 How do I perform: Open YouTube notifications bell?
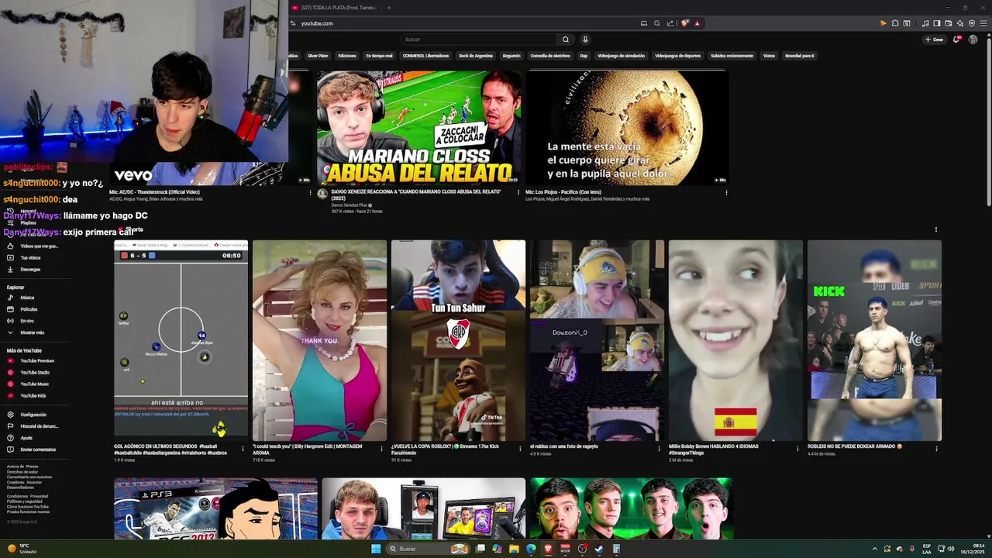click(957, 40)
